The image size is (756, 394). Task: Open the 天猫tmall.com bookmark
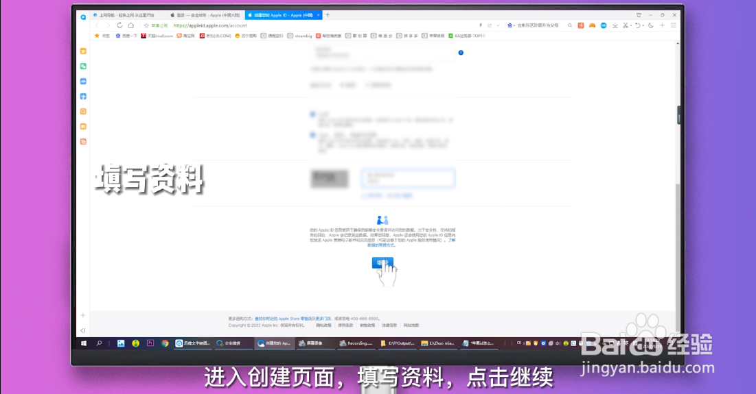pyautogui.click(x=157, y=36)
